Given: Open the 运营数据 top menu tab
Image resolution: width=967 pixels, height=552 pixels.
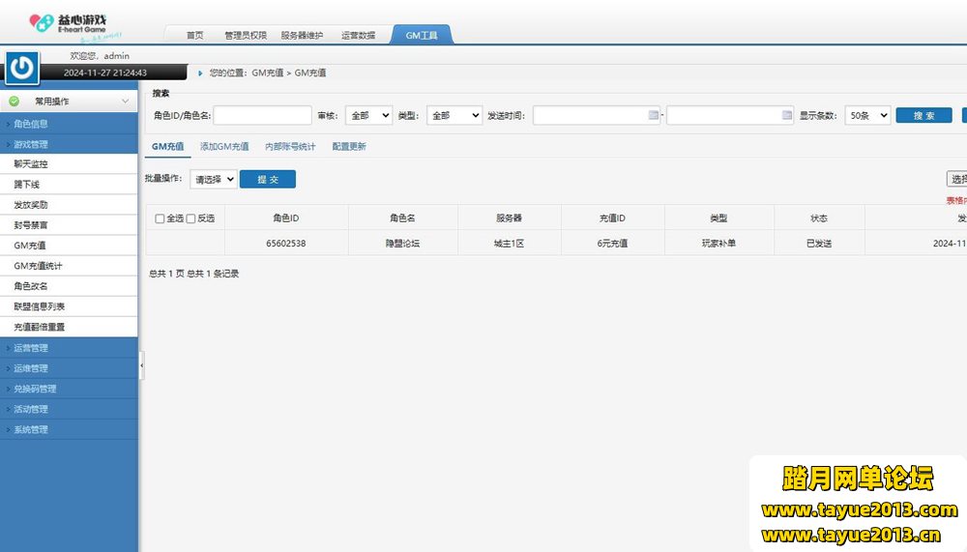Looking at the screenshot, I should point(358,36).
